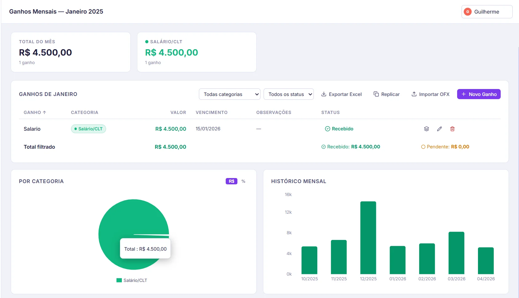Click the green Salário/CLT pie slice
Screen dimensions: 519x298
tap(126, 221)
